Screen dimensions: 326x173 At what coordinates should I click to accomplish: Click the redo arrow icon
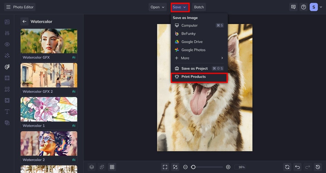click(308, 167)
